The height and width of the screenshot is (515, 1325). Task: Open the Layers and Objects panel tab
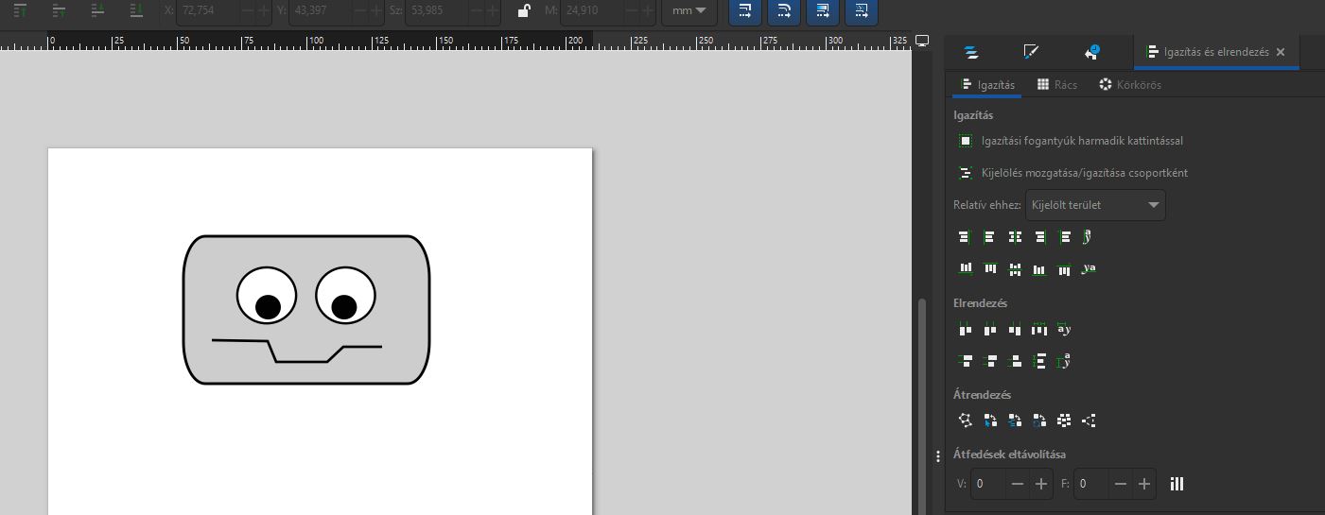click(970, 53)
